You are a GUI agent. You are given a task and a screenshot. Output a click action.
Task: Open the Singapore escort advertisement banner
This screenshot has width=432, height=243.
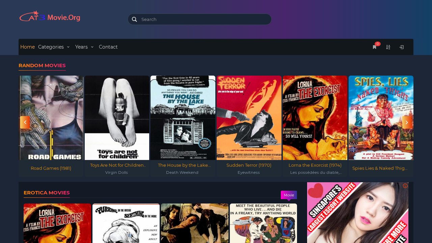pyautogui.click(x=358, y=213)
